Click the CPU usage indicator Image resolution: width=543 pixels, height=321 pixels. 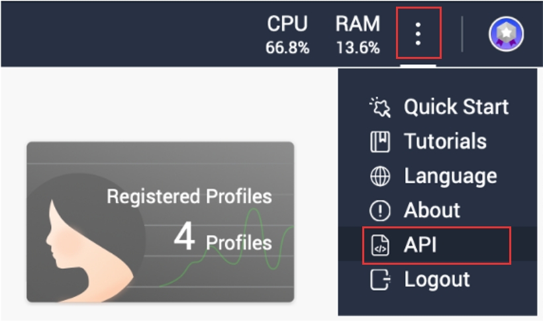pyautogui.click(x=287, y=34)
